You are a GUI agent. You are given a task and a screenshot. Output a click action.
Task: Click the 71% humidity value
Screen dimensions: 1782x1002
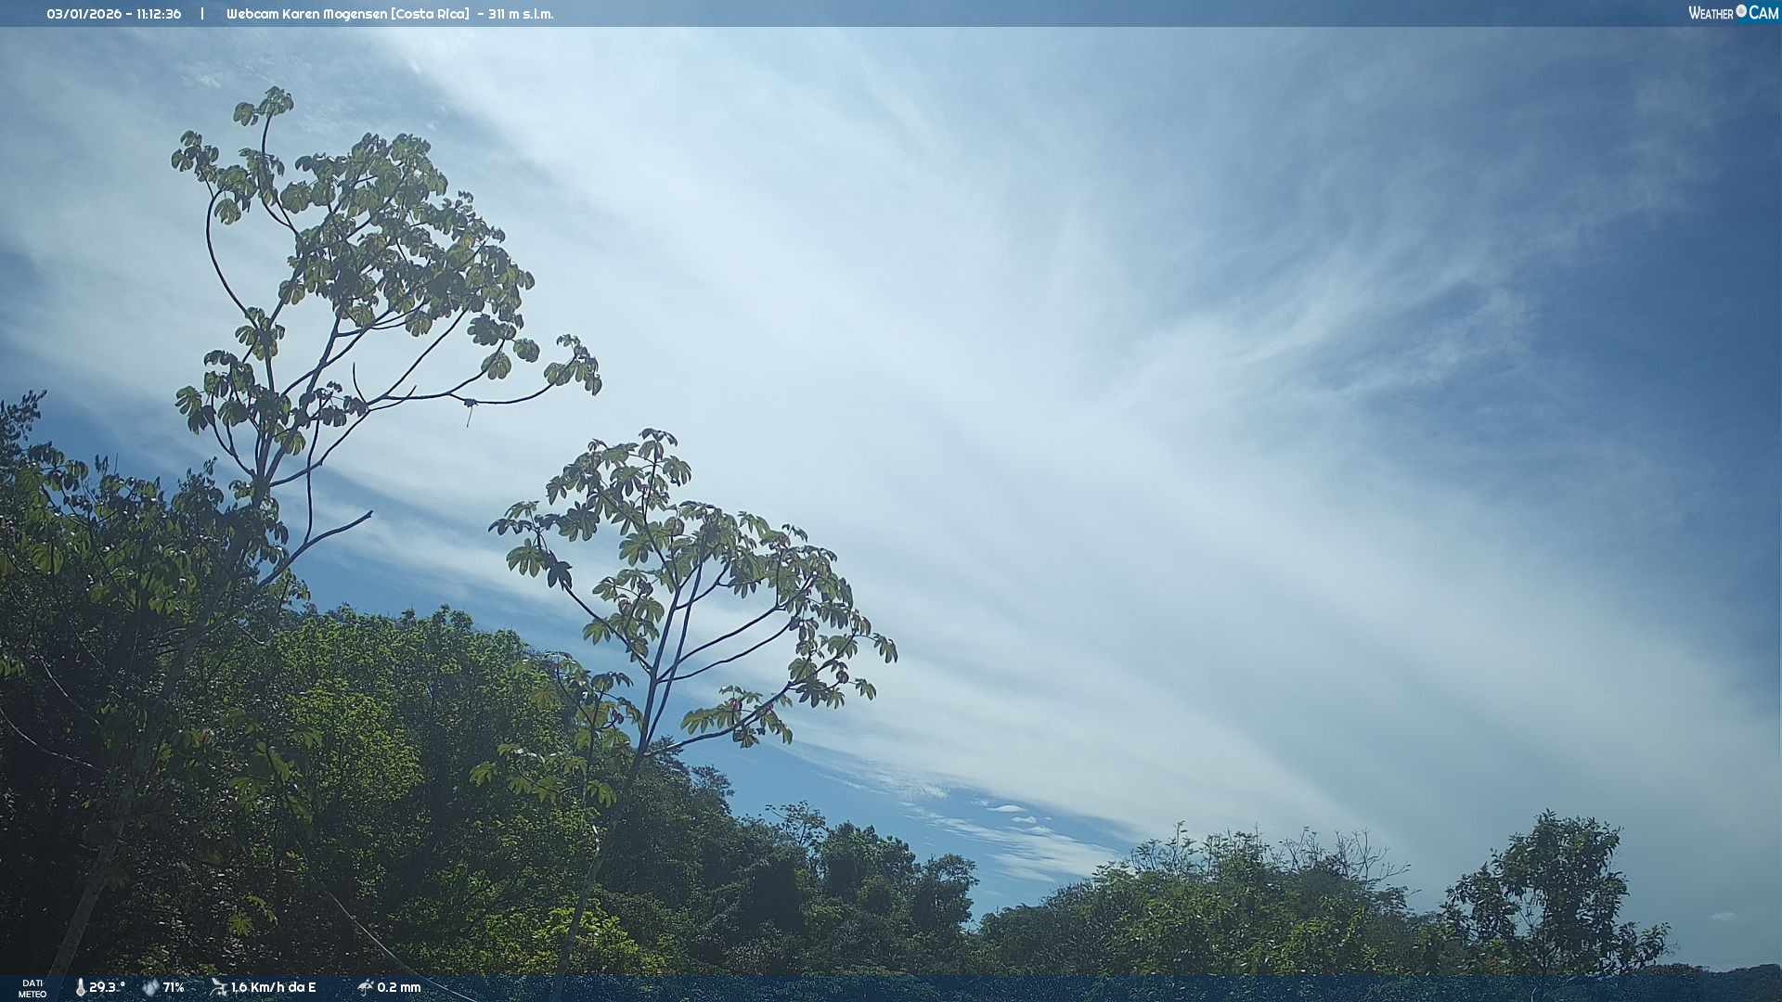[174, 987]
